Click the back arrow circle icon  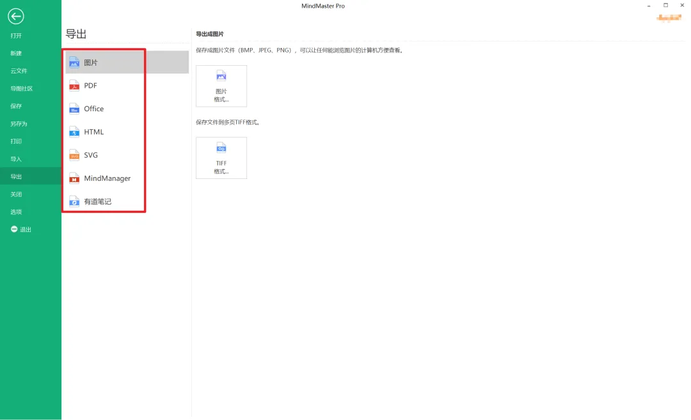16,17
